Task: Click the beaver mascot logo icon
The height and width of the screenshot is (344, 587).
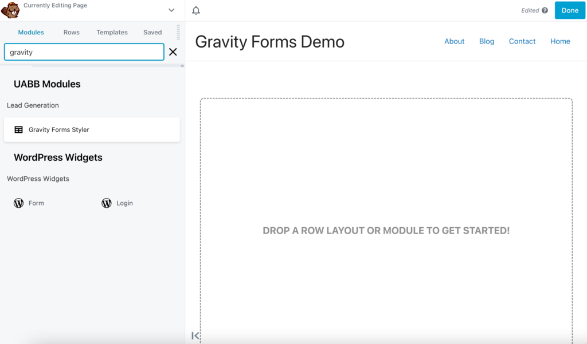Action: tap(11, 10)
